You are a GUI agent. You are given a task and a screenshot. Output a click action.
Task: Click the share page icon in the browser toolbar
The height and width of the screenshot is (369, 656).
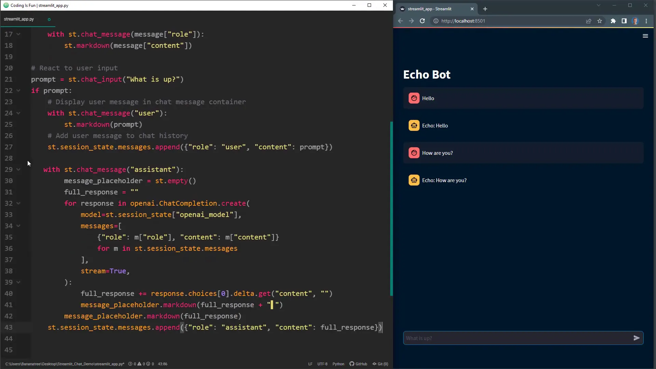589,21
